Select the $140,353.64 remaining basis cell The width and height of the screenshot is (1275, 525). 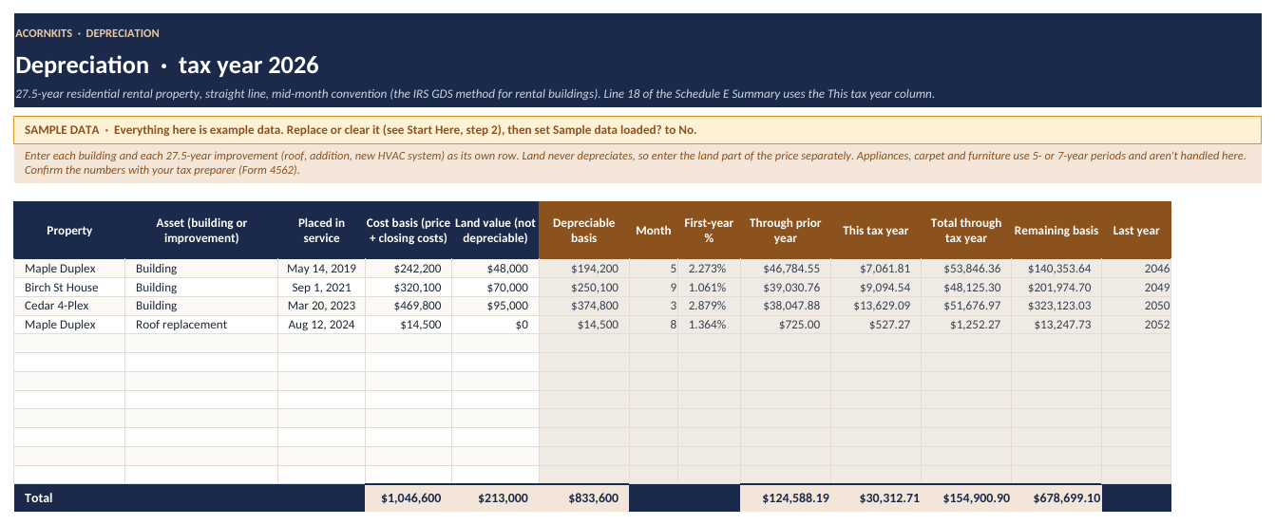[x=1056, y=269]
